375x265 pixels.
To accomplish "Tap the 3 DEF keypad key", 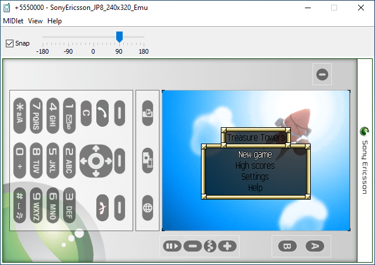I will [x=70, y=205].
